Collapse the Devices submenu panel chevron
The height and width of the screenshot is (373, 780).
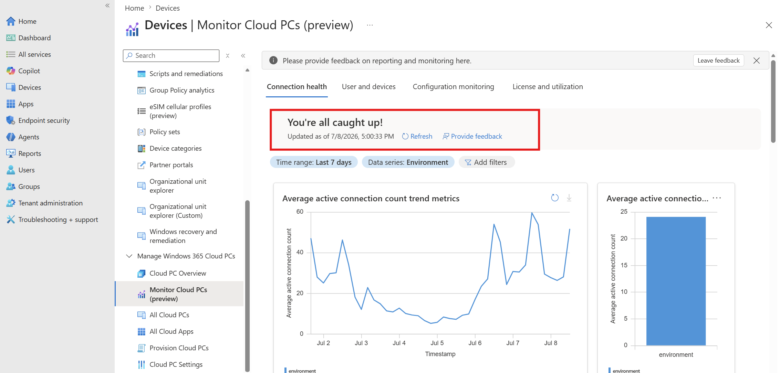[x=243, y=56]
